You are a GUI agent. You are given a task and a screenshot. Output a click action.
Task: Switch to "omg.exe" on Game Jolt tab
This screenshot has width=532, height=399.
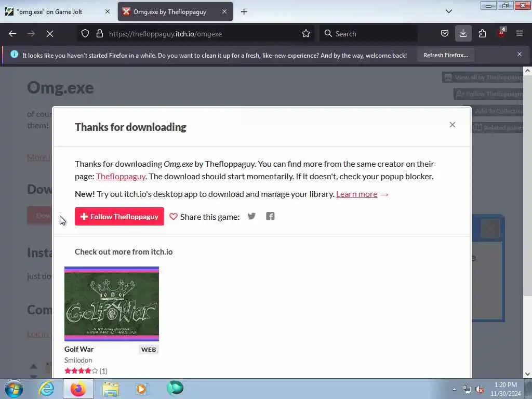click(x=57, y=11)
